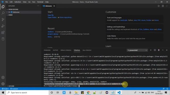Click the terminal panel scrollbar
Viewport: 170px width, 95px height.
pos(169,79)
